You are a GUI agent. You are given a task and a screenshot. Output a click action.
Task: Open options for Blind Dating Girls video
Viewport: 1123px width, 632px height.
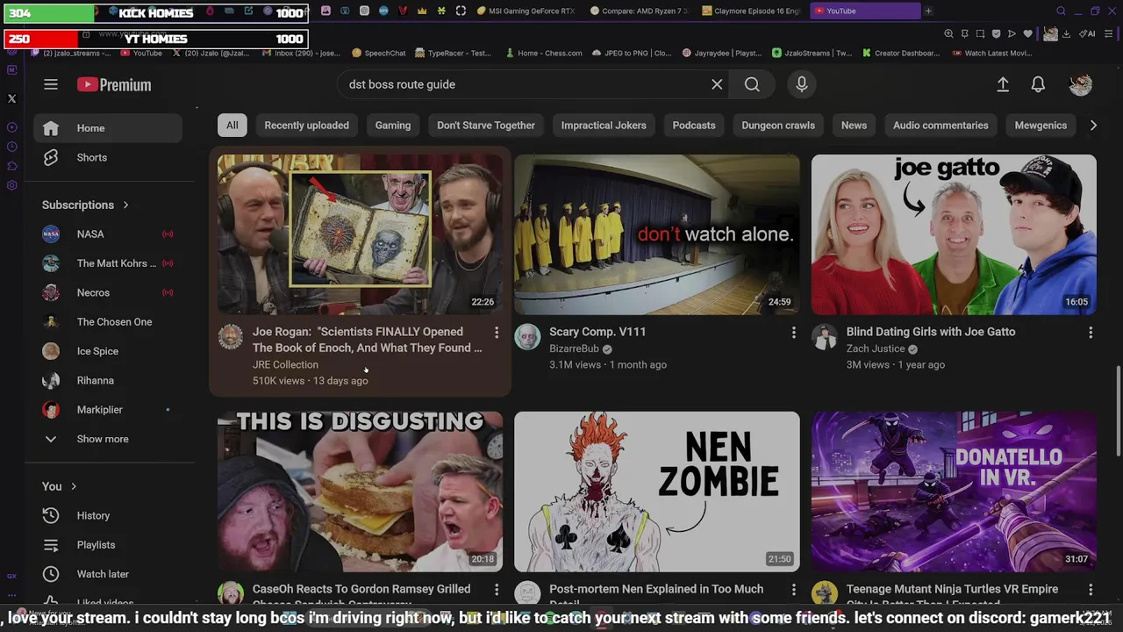tap(1091, 332)
